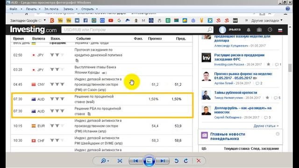This screenshot has height=168, width=299.
Task: Star the Тайны рублевой крепости article
Action: (267, 98)
